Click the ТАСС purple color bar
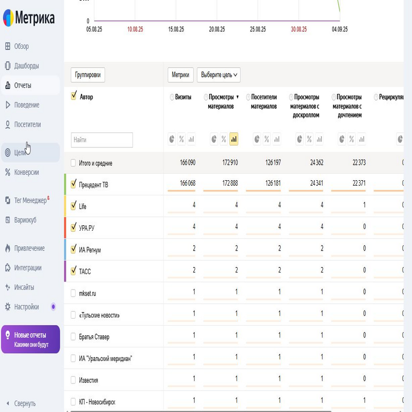Image resolution: width=412 pixels, height=412 pixels. coord(65,271)
